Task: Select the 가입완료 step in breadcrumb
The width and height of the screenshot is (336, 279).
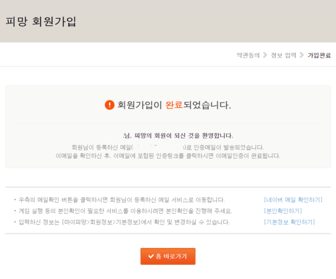Action: point(319,55)
